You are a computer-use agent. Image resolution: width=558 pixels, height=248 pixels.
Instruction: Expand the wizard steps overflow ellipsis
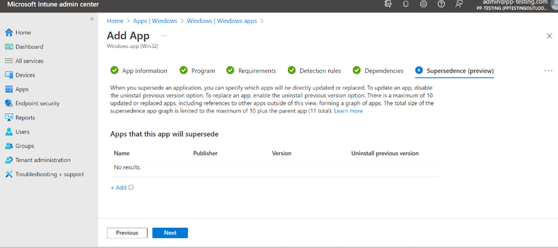click(x=548, y=71)
